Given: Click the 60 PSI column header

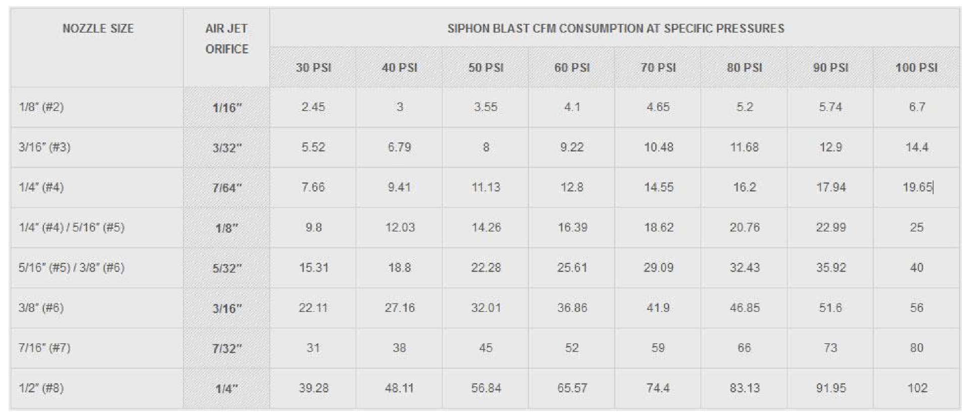Looking at the screenshot, I should click(x=572, y=68).
